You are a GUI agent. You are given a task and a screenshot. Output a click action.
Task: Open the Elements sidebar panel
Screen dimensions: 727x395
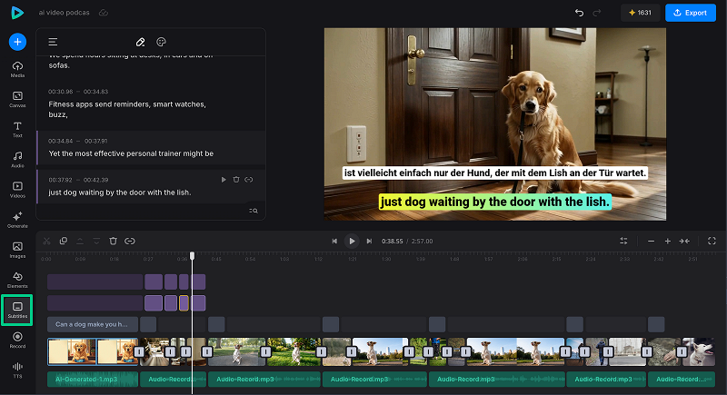pos(17,281)
